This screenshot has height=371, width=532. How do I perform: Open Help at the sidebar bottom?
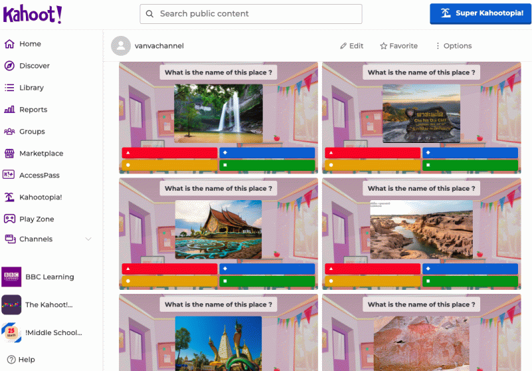coord(21,360)
